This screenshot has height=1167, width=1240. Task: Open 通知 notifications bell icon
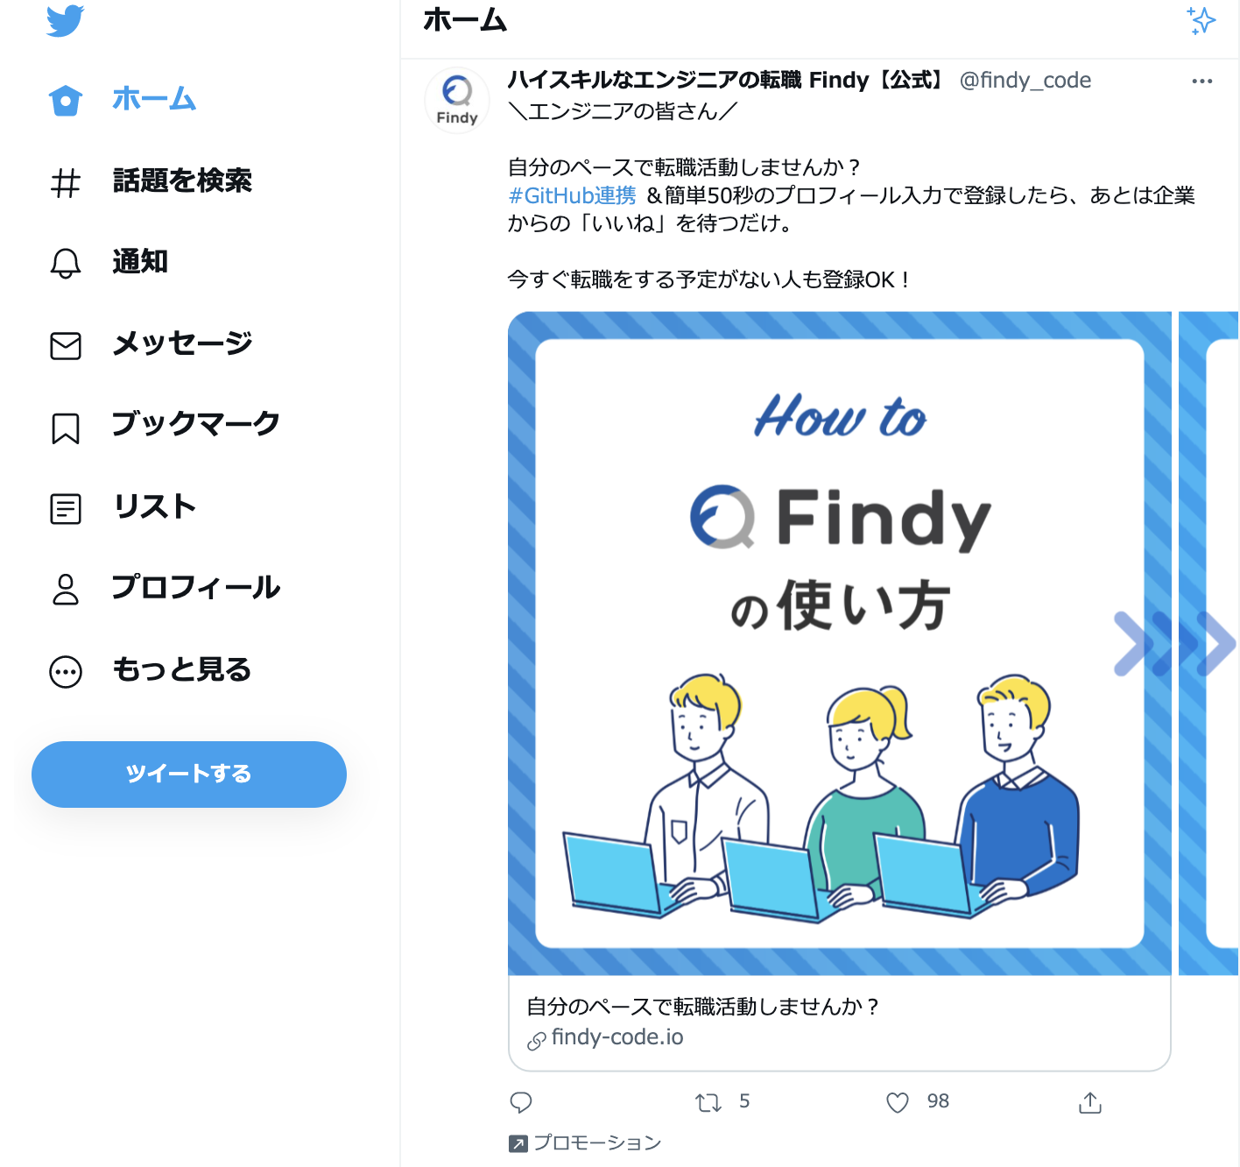(66, 263)
